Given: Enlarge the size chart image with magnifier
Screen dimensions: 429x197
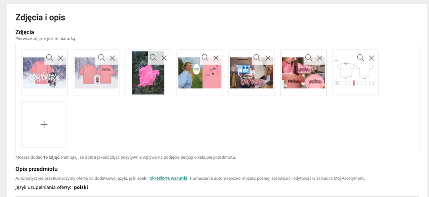Looking at the screenshot, I should point(360,58).
